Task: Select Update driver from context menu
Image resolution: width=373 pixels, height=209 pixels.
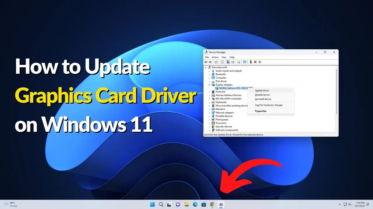Action: (x=262, y=91)
